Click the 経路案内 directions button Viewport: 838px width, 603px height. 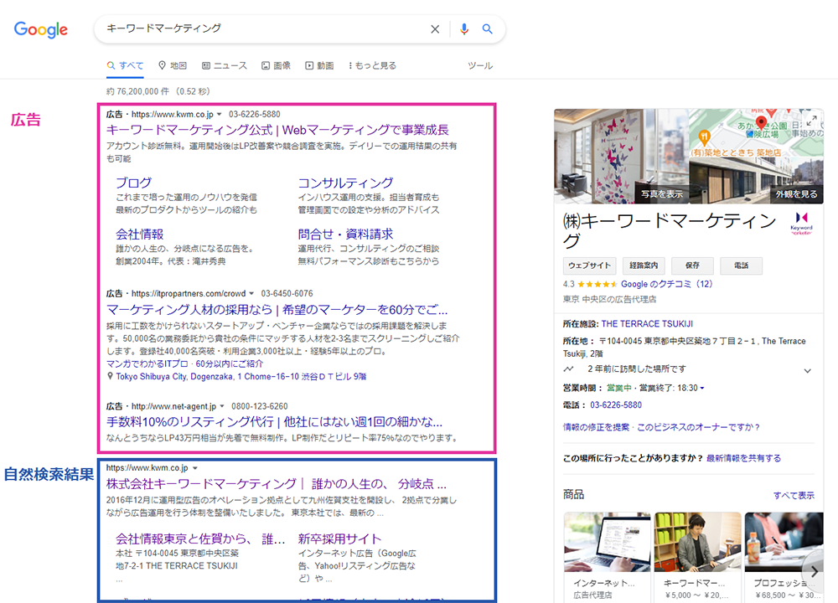pos(644,265)
